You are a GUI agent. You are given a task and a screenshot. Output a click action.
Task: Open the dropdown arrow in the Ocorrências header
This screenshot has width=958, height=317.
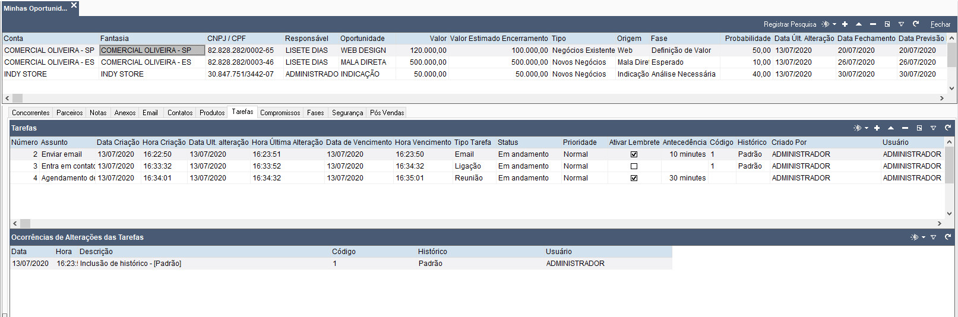tap(924, 237)
